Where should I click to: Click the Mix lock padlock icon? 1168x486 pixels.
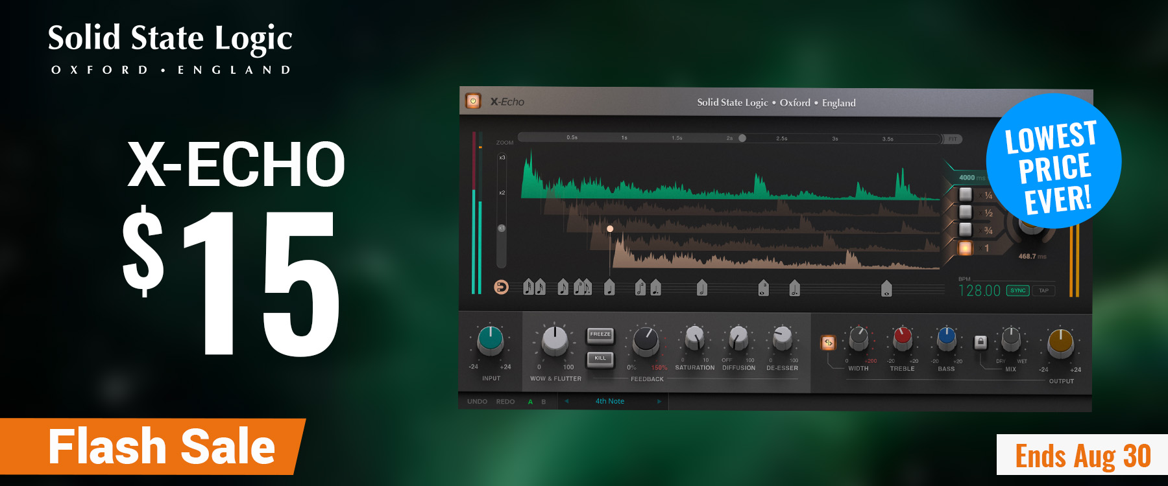pos(980,341)
